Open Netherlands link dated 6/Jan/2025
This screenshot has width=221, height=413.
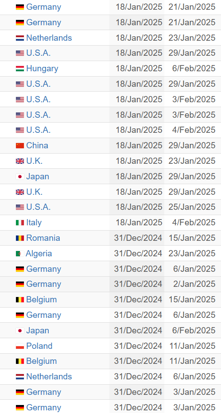click(49, 376)
